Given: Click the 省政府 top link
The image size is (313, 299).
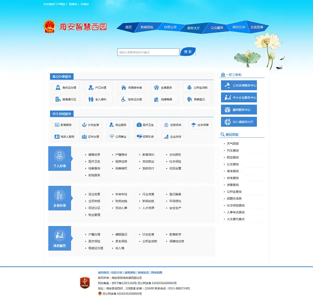Looking at the screenshot, I should pyautogui.click(x=73, y=4).
